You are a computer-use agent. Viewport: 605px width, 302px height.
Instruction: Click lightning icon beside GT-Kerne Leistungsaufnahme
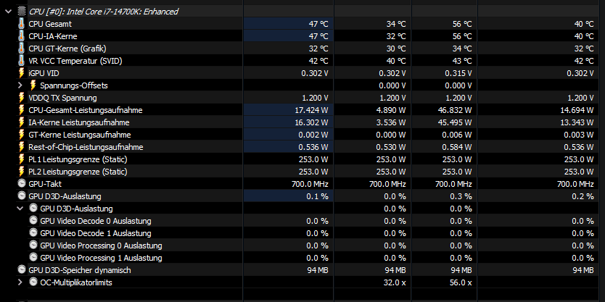tap(21, 135)
